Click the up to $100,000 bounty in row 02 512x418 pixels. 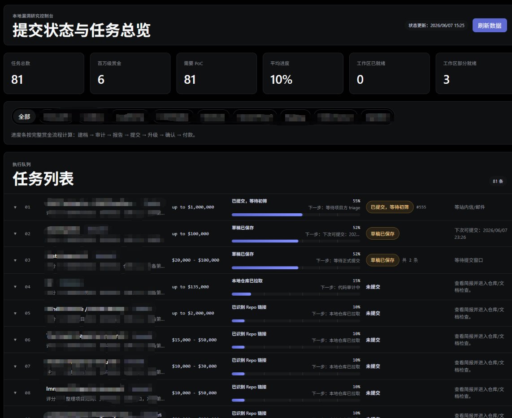click(x=191, y=233)
